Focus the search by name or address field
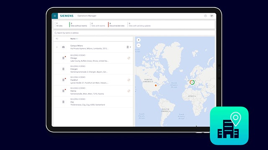Screen dimensions: 268x150 (134, 33)
